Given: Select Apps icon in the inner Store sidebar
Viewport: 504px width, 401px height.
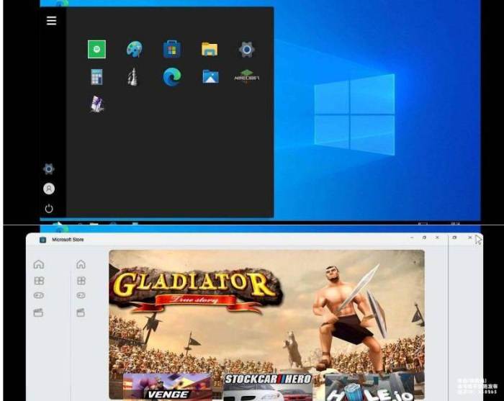Looking at the screenshot, I should pyautogui.click(x=81, y=281).
